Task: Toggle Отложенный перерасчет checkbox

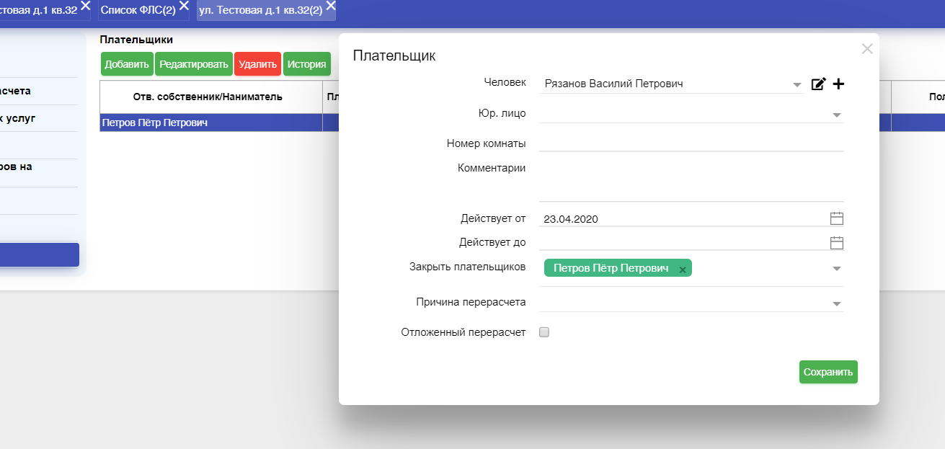Action: pyautogui.click(x=544, y=332)
